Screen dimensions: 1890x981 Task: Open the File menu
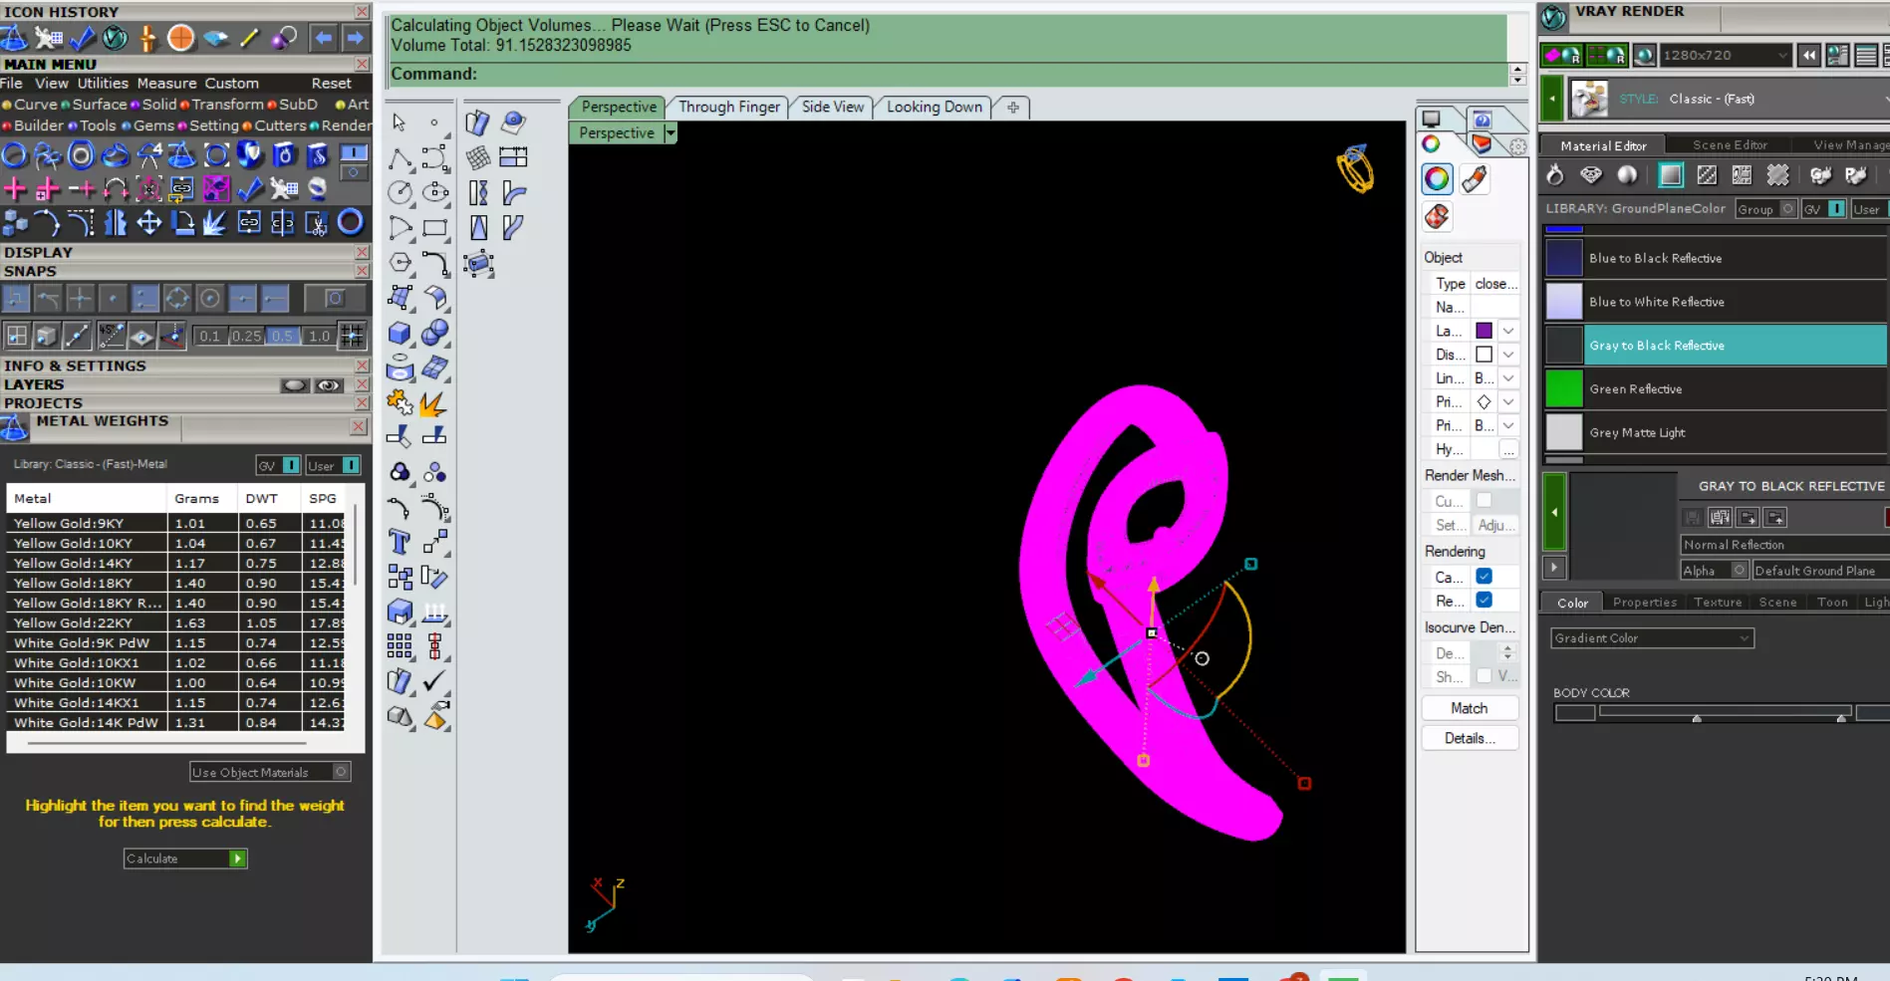point(12,84)
